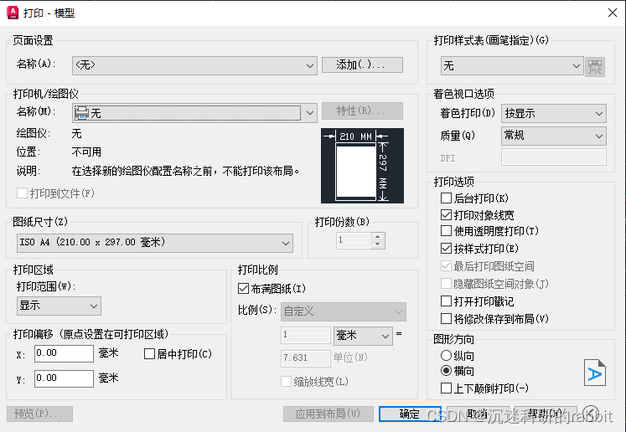626x432 pixels.
Task: Enable 居中打印(C) checkbox
Action: [x=149, y=354]
